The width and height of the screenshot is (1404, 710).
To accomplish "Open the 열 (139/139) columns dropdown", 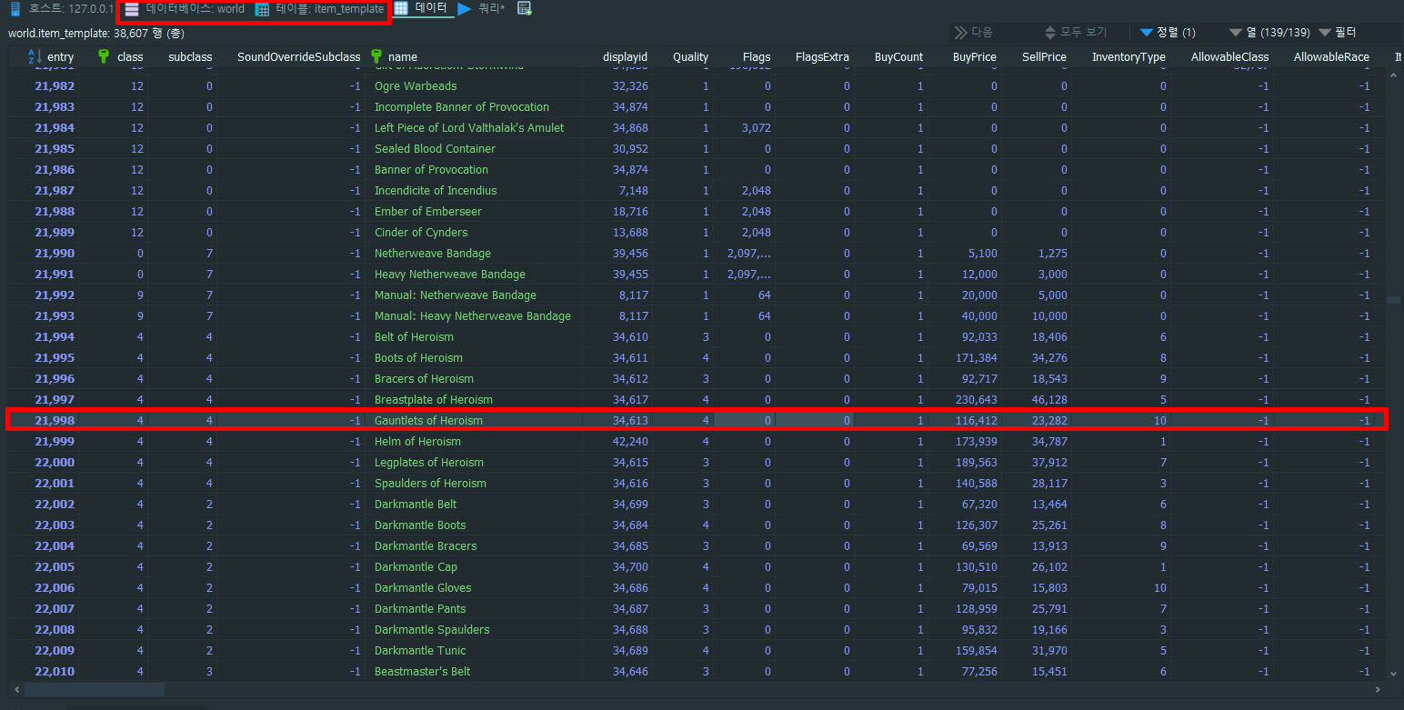I will click(x=1269, y=32).
